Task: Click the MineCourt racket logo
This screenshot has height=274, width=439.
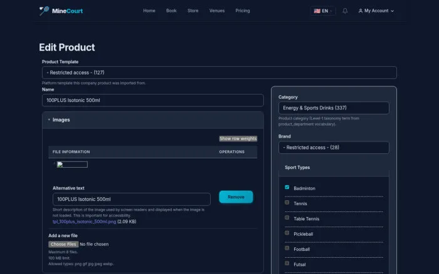Action: pyautogui.click(x=44, y=11)
